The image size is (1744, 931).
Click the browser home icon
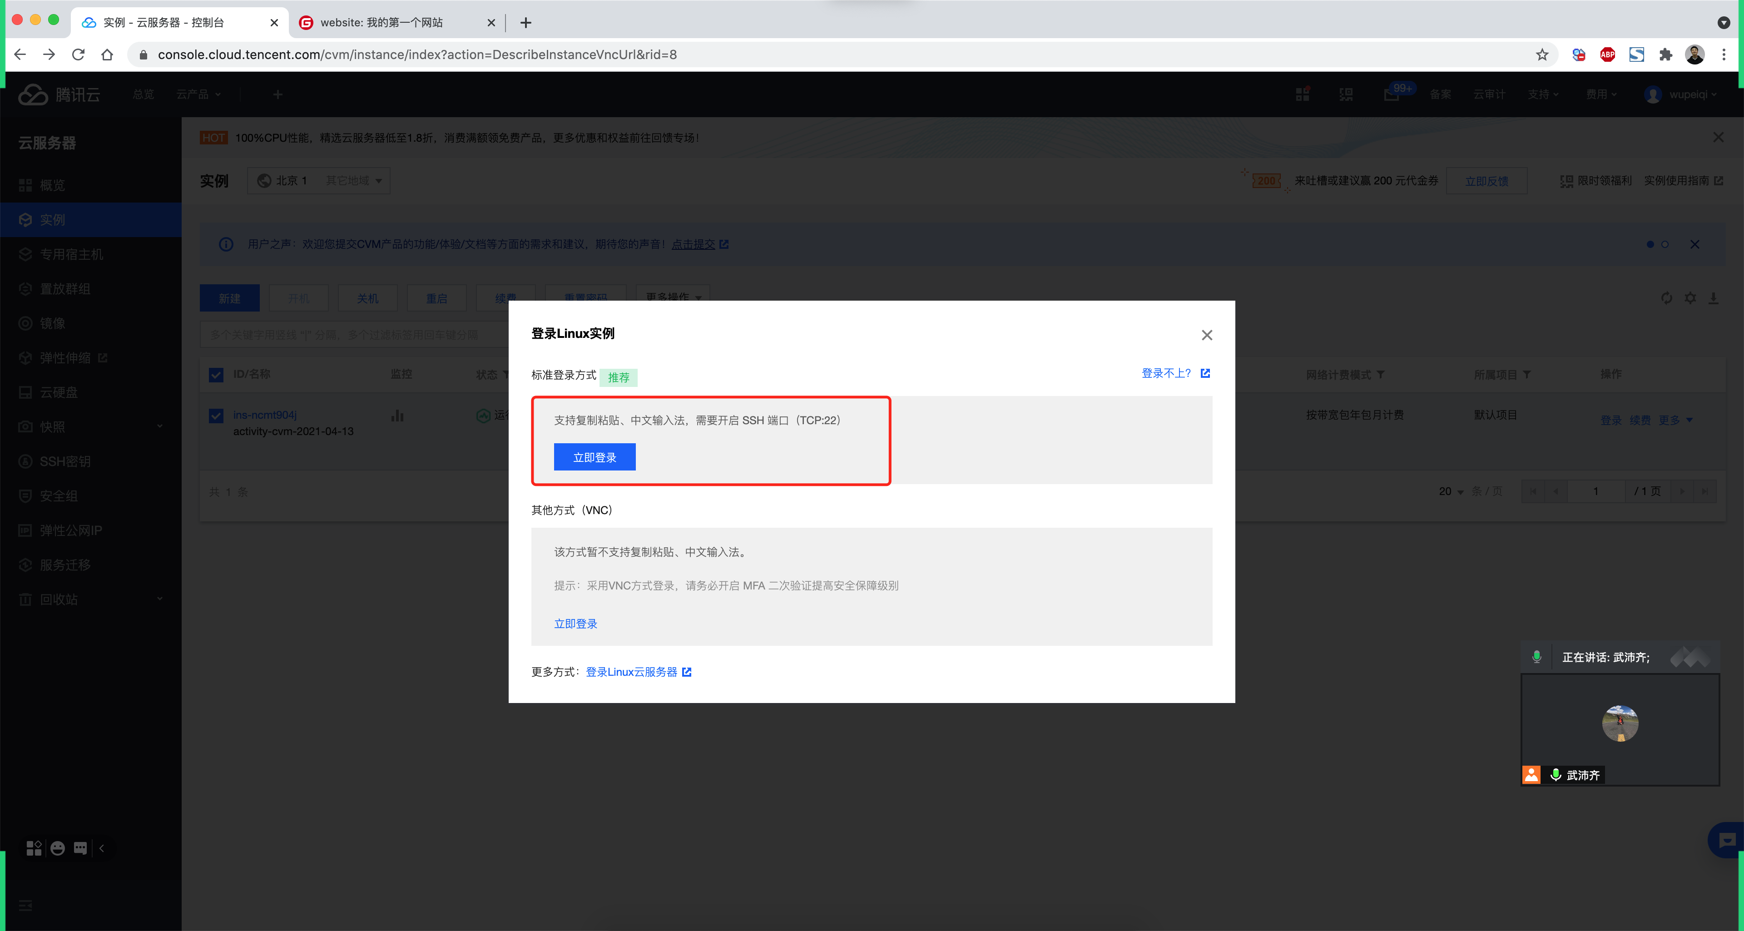pos(107,55)
